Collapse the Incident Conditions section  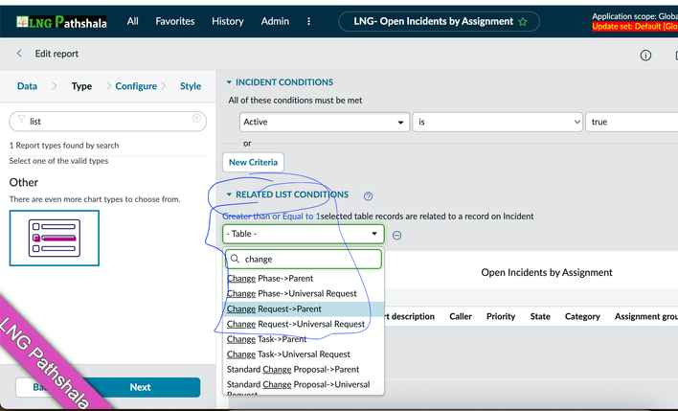point(229,82)
